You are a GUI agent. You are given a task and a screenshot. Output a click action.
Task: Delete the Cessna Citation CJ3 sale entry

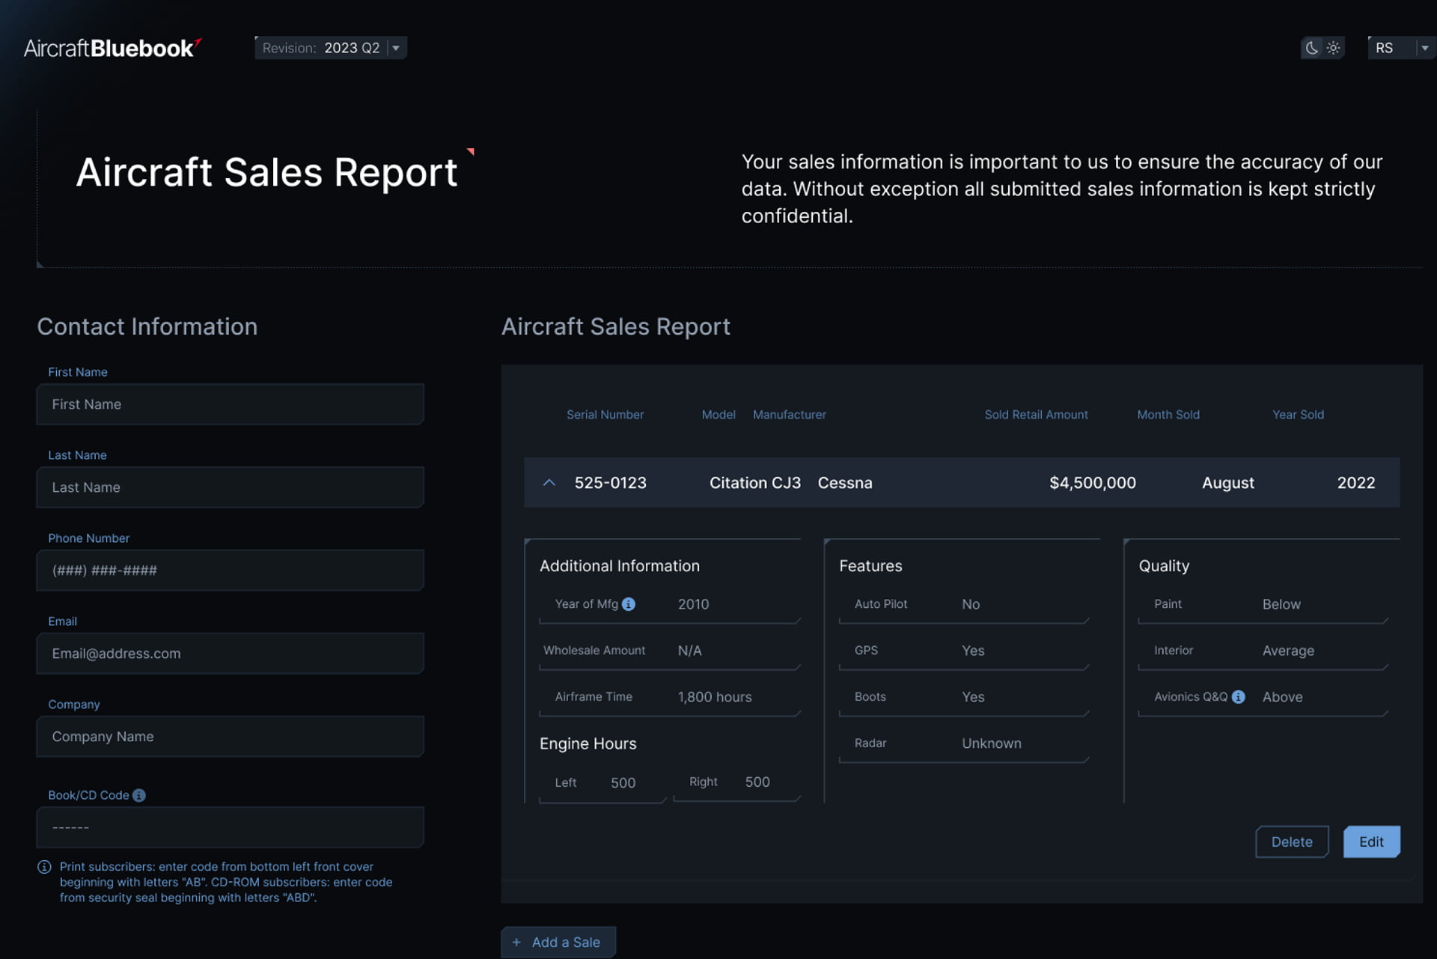(x=1292, y=841)
